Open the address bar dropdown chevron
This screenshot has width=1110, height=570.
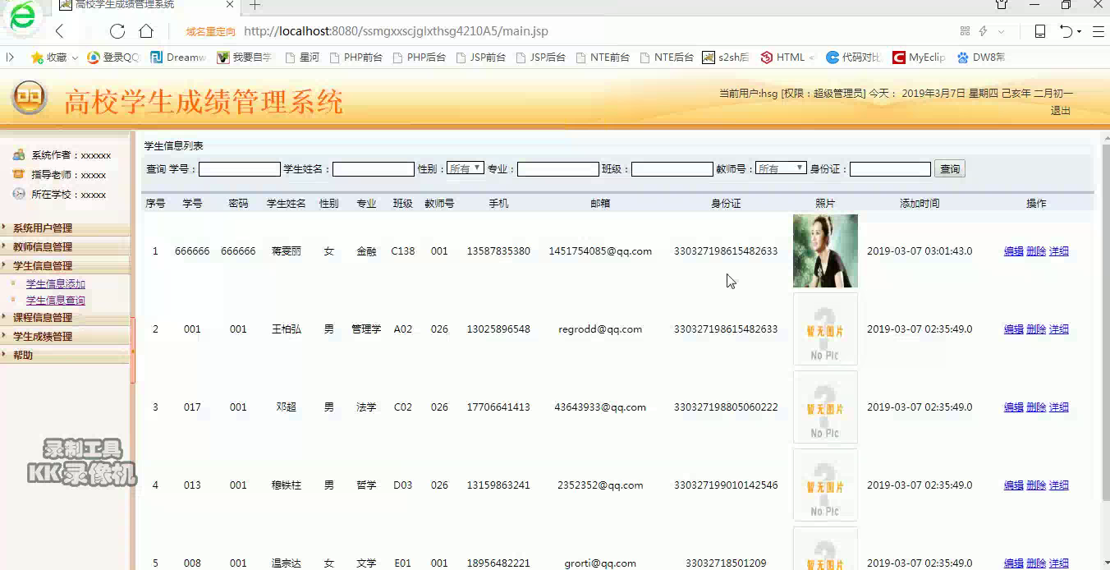click(1001, 31)
